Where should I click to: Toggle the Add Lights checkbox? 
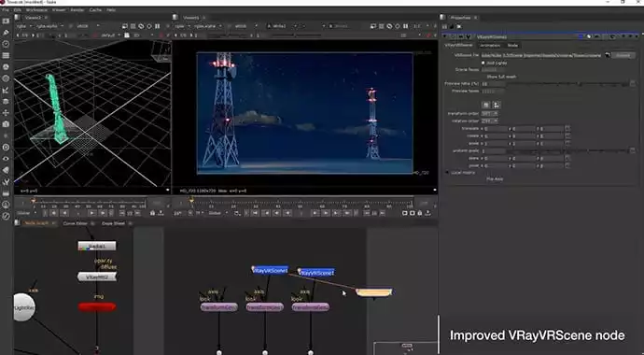coord(483,63)
